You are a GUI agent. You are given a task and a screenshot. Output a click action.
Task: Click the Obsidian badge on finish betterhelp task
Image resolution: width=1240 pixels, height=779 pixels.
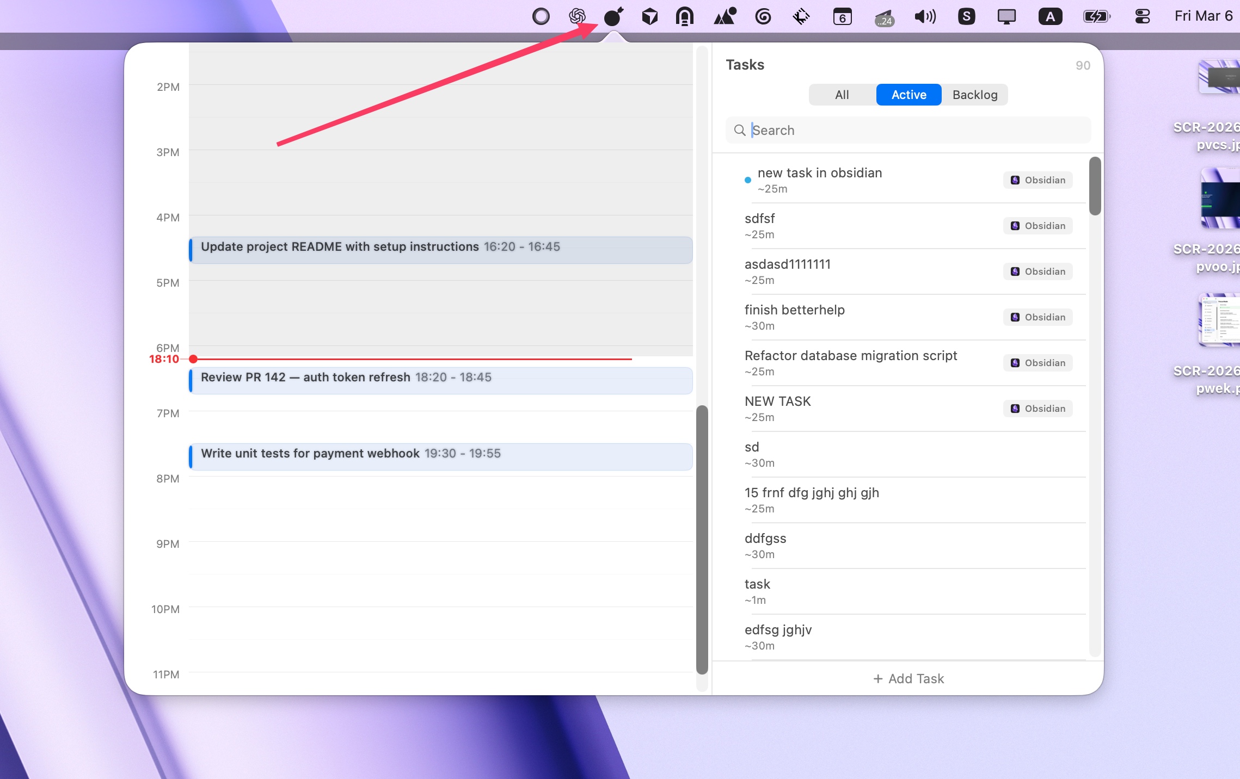coord(1038,317)
